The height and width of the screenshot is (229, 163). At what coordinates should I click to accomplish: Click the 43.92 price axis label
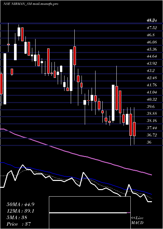click(x=152, y=63)
